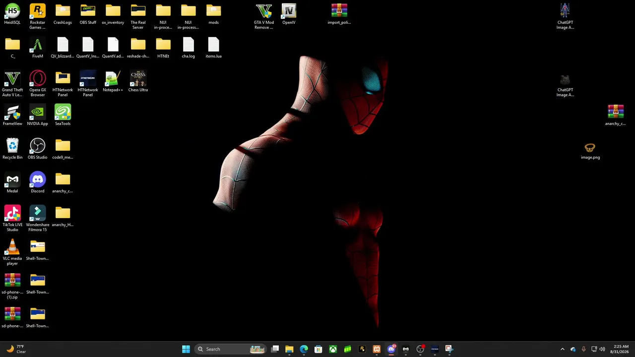
Task: Select The Real Server folder
Action: pyautogui.click(x=138, y=16)
